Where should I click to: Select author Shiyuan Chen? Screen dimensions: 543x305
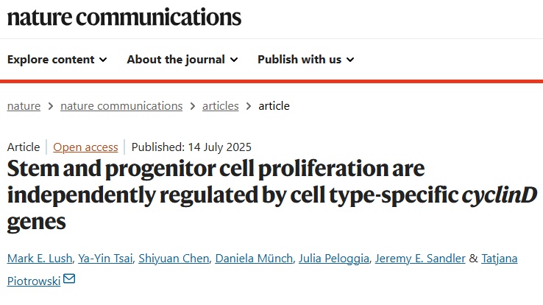tap(174, 259)
